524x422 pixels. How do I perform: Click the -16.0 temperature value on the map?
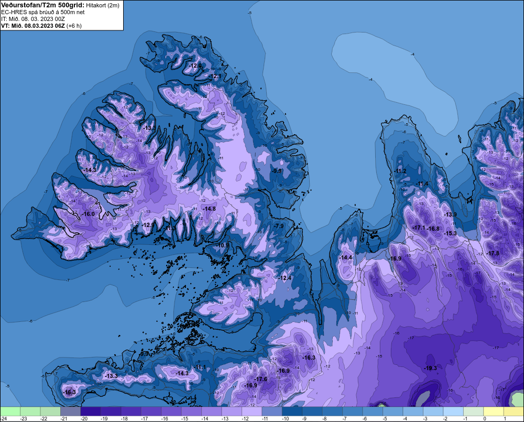tap(89, 214)
